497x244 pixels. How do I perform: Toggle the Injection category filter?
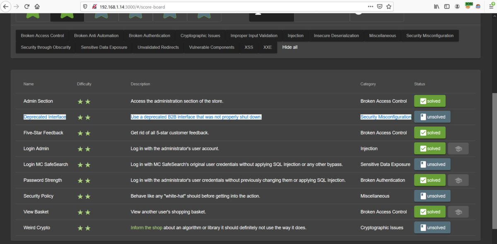coord(296,36)
